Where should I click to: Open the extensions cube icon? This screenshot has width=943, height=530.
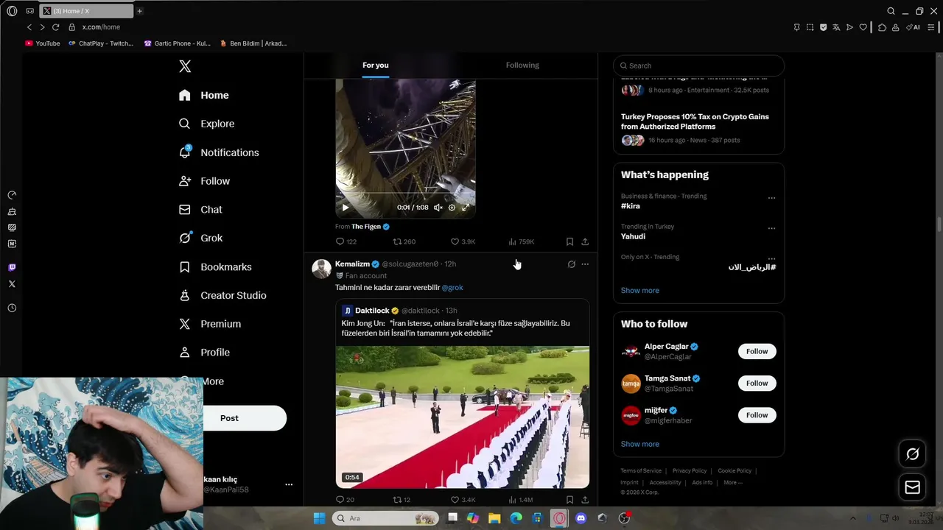(882, 27)
